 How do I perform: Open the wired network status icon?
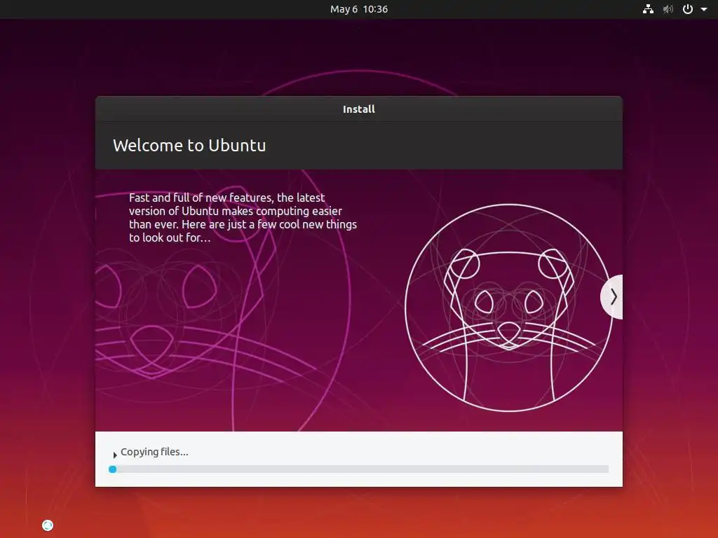[648, 9]
